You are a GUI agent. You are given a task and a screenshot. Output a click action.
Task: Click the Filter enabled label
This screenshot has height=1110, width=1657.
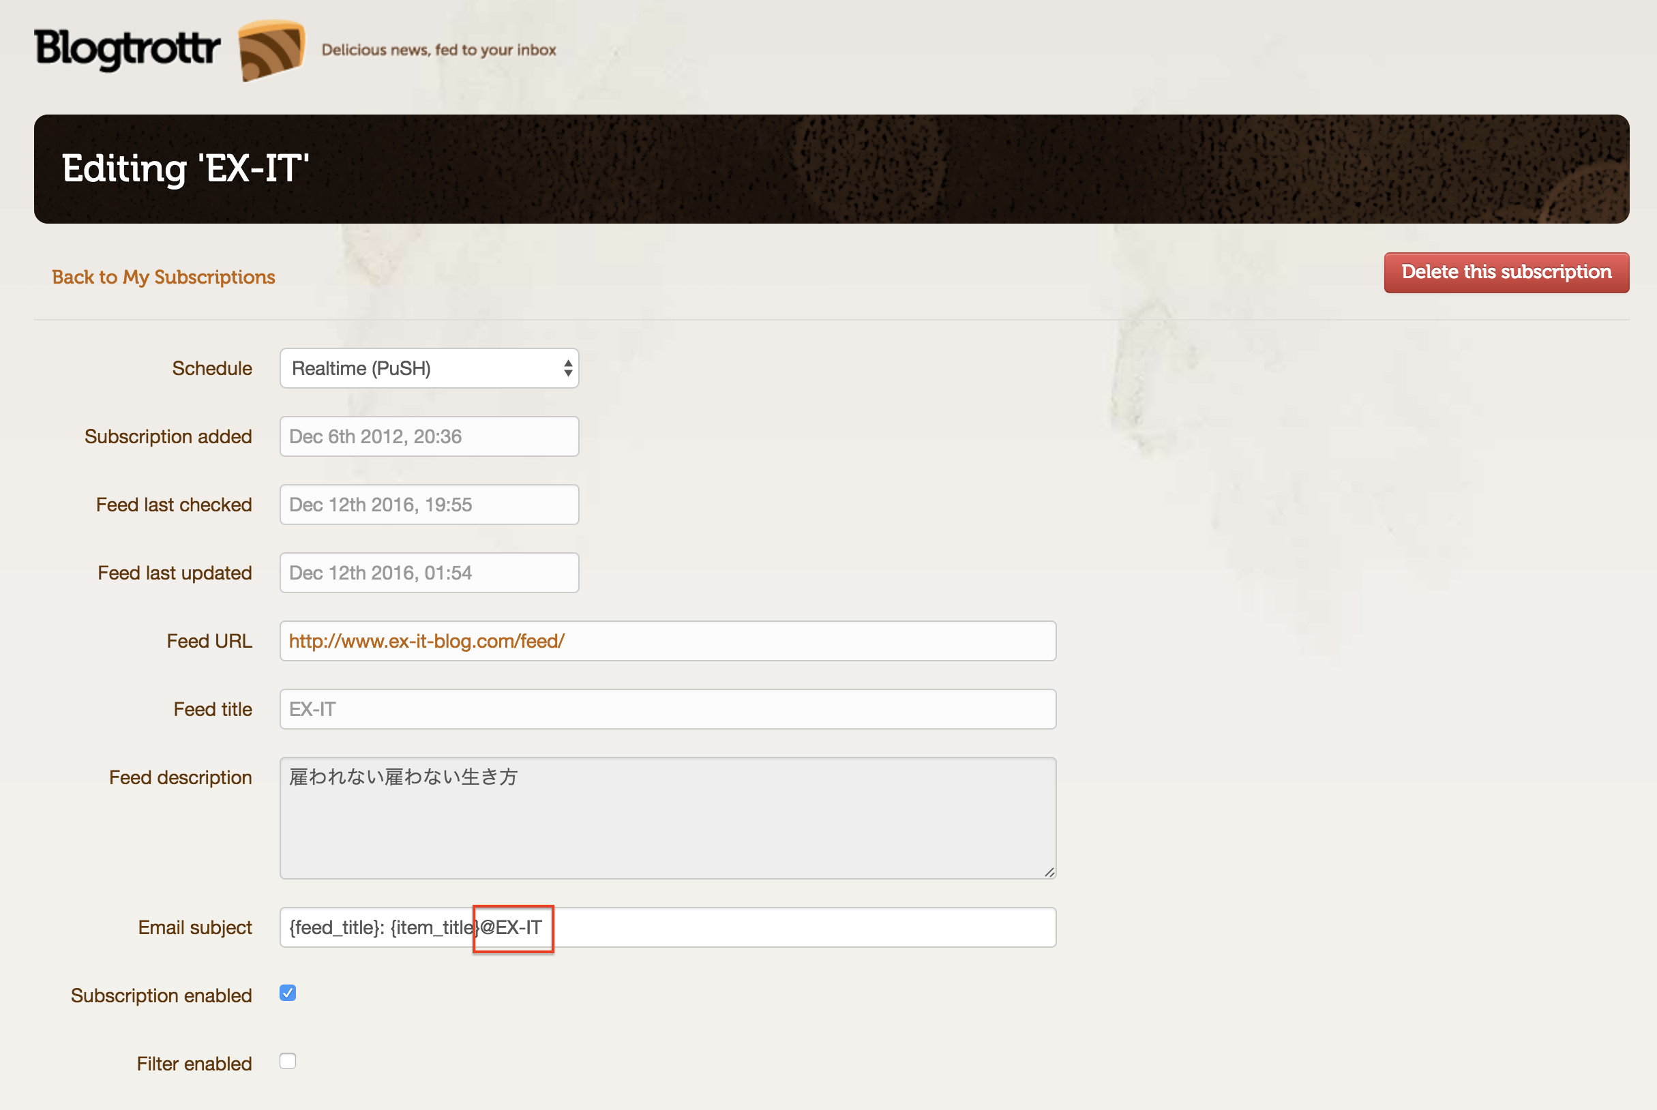tap(194, 1063)
